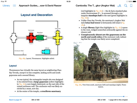Tap '1 page left in this chapter'
Viewport: 137px width, 103px height.
118,100
